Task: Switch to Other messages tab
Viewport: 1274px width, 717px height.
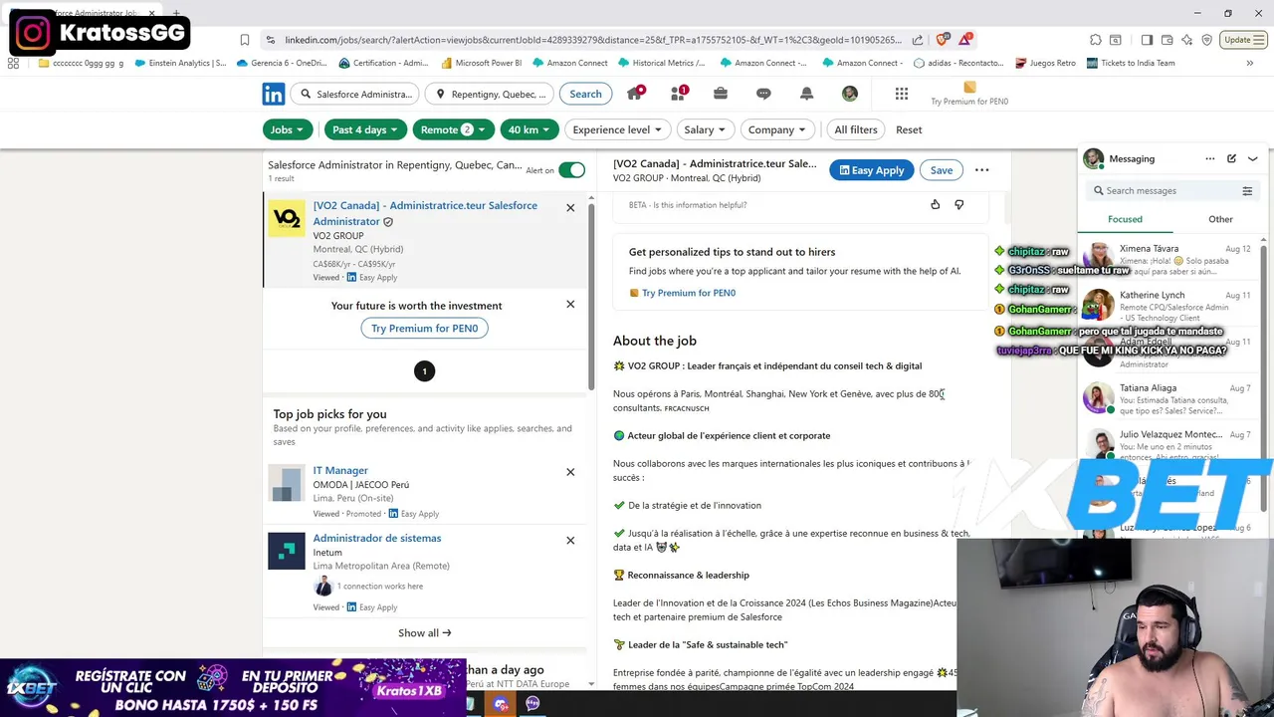Action: click(x=1220, y=219)
